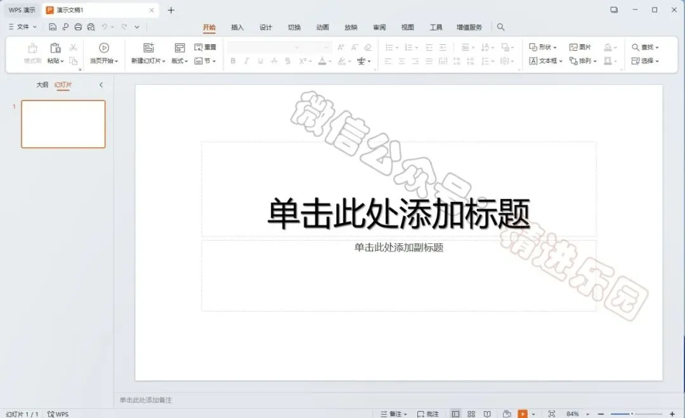Open Print Preview from quick access toolbar

pyautogui.click(x=91, y=27)
